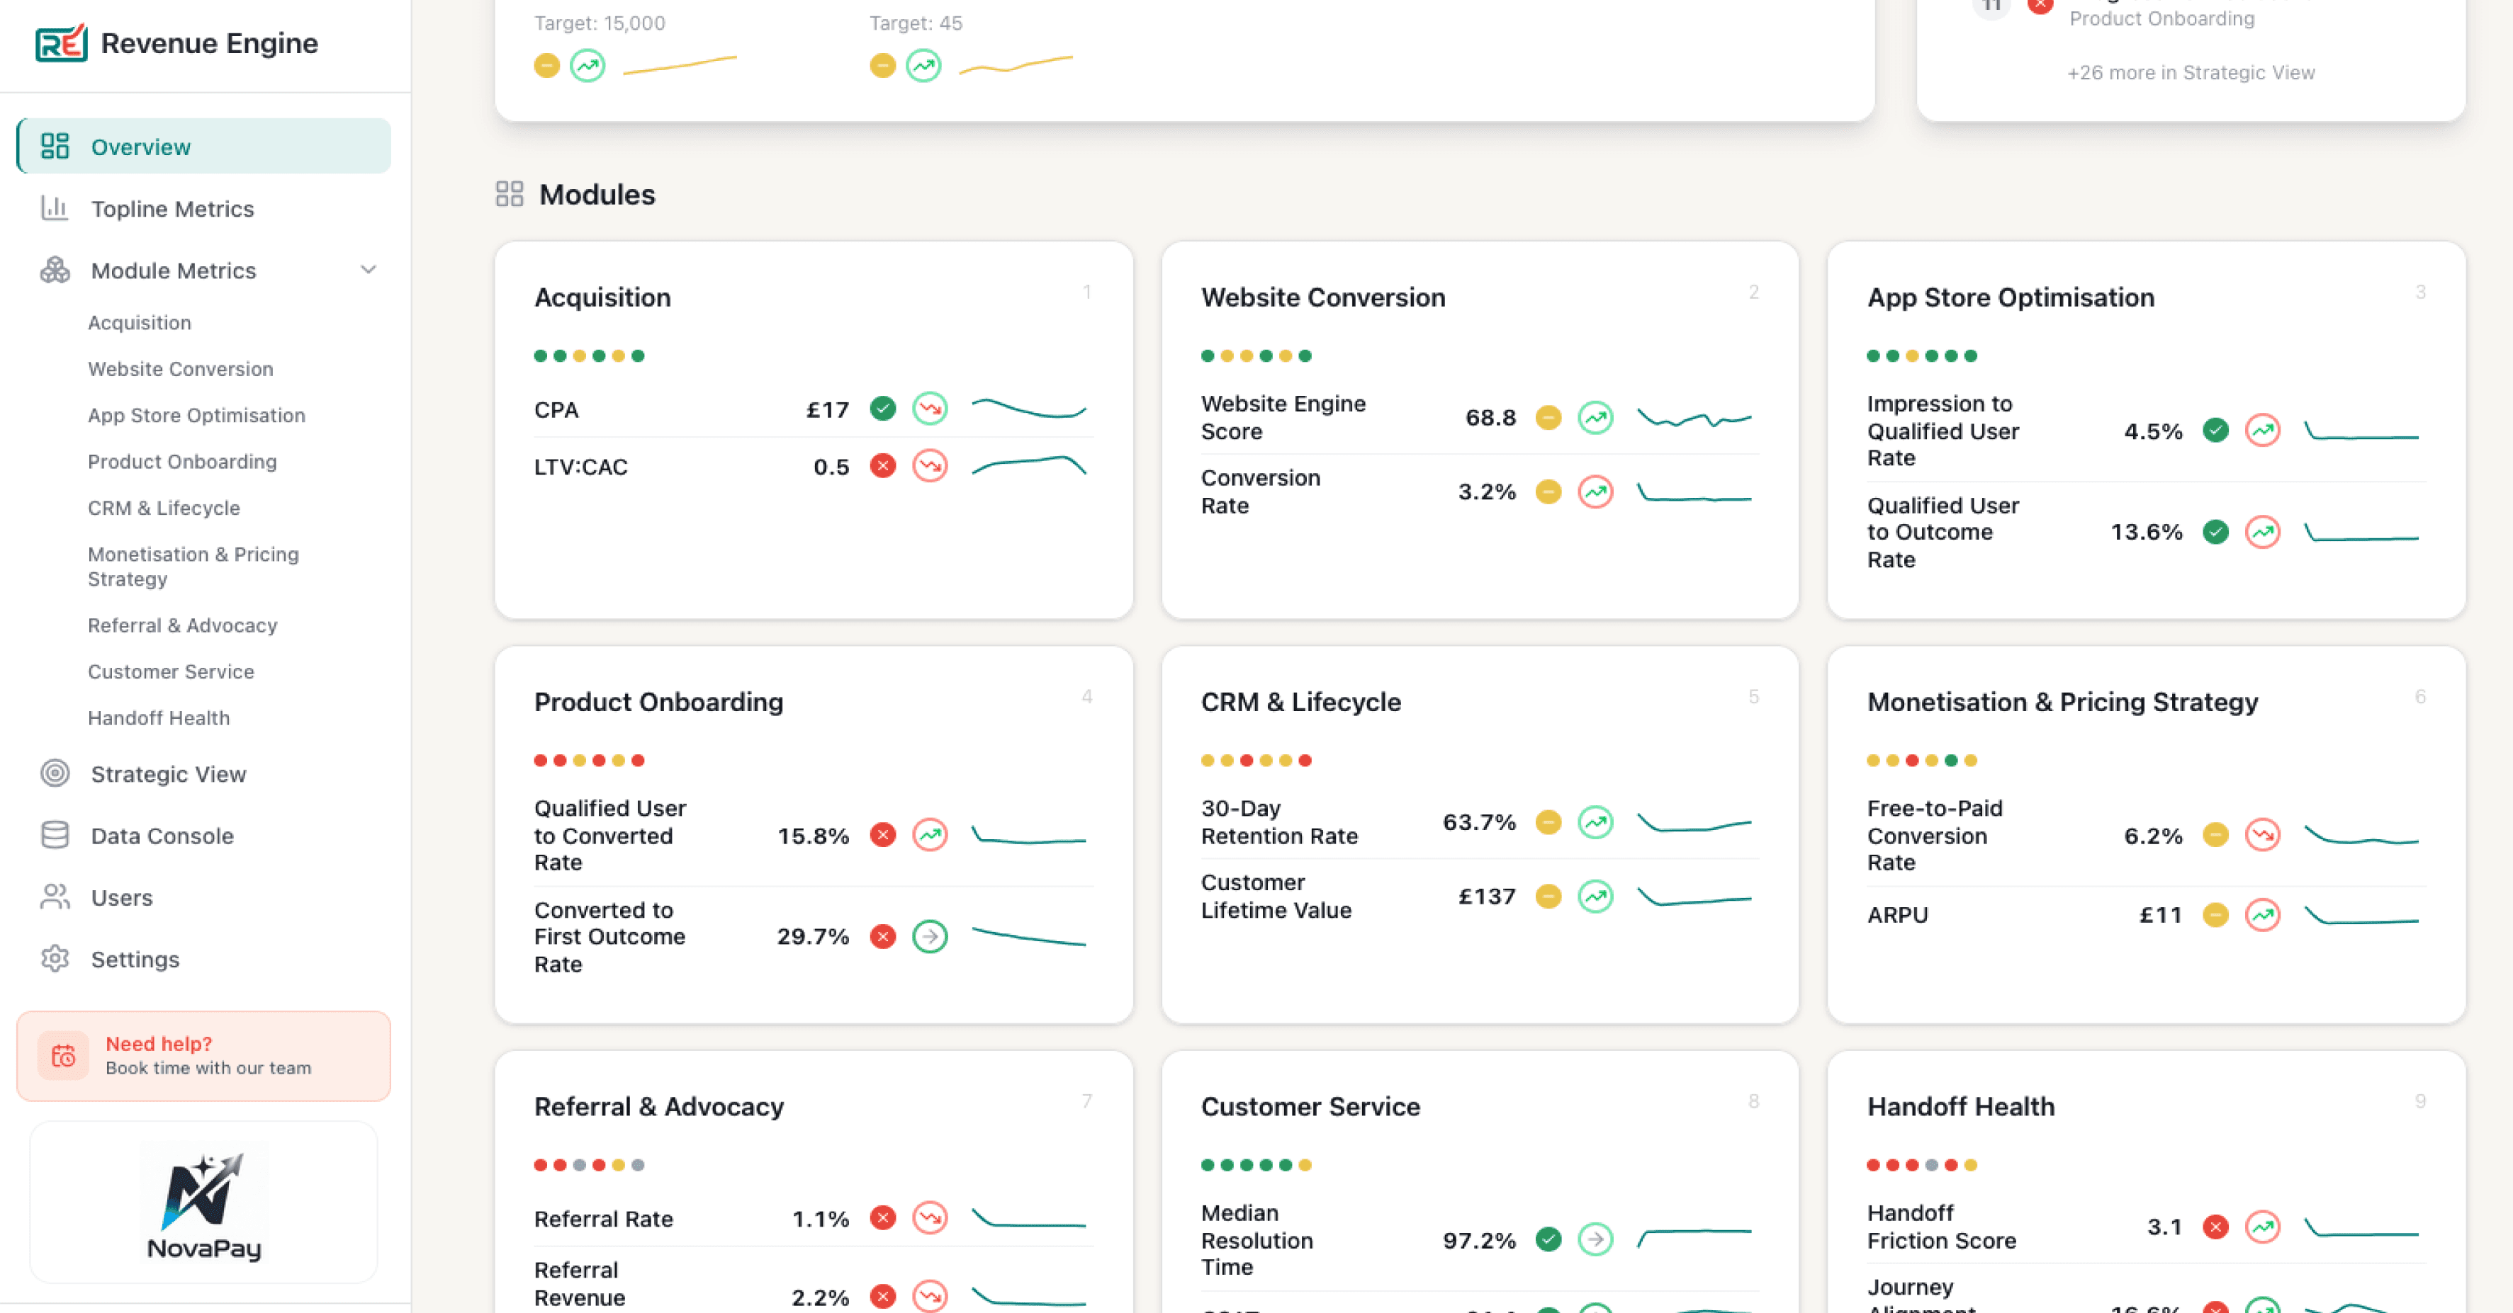The width and height of the screenshot is (2513, 1313).
Task: Click the downward trend icon beside CPA
Action: pos(930,409)
